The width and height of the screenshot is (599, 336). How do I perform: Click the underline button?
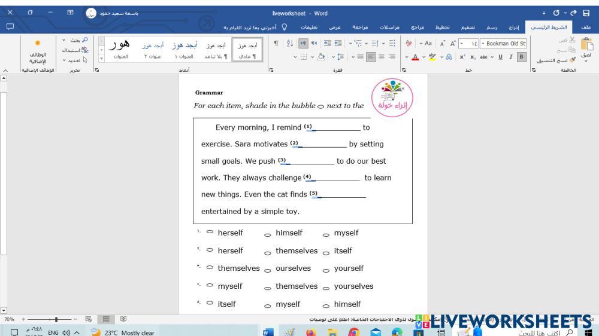pyautogui.click(x=500, y=57)
